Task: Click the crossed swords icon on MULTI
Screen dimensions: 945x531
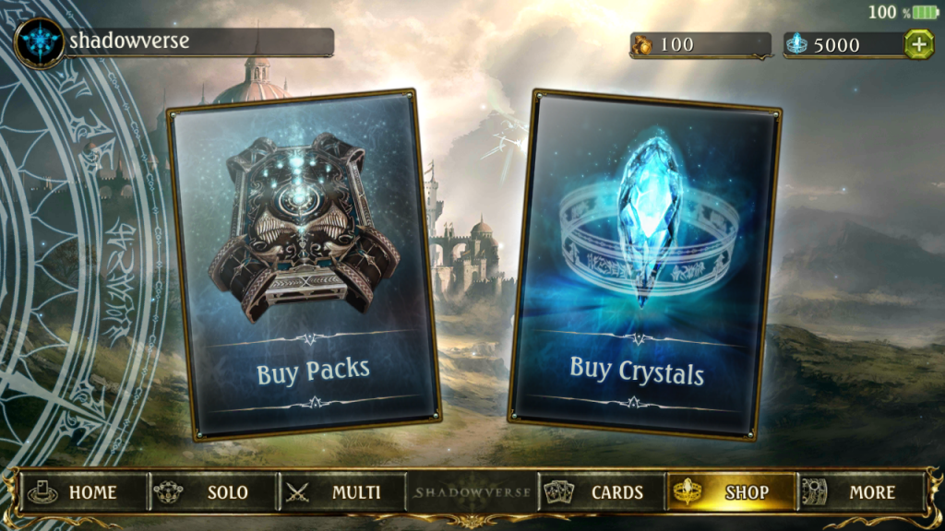Action: [297, 492]
